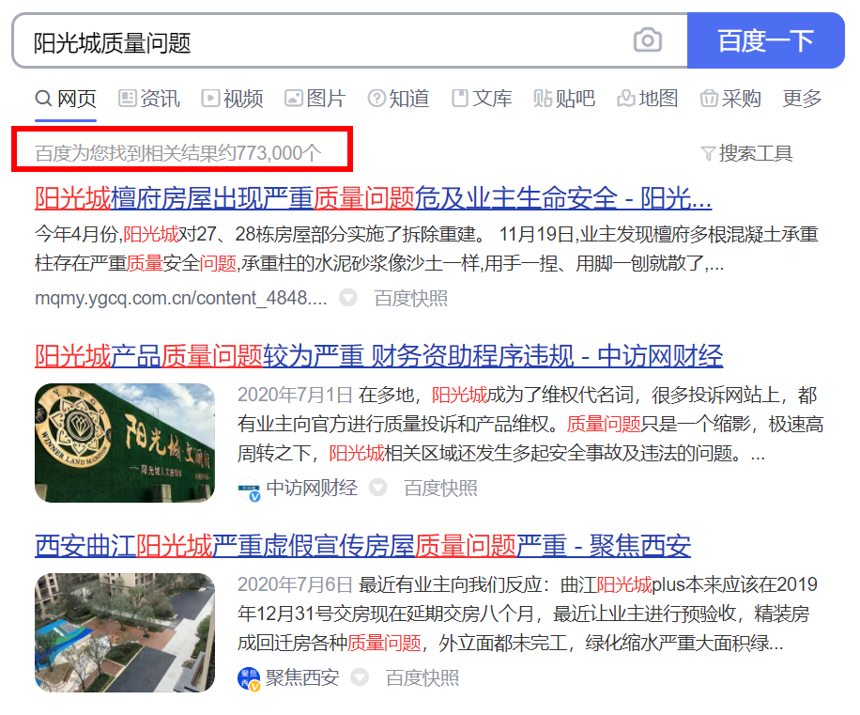Click the aerial courtyard thumbnail image
Screen dimensions: 860x715
[x=125, y=632]
